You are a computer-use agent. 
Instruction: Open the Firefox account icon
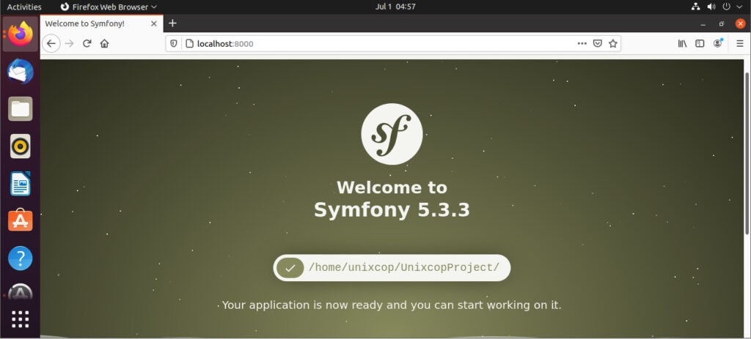[717, 43]
